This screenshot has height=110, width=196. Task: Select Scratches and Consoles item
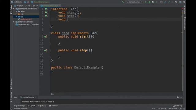tap(27, 24)
